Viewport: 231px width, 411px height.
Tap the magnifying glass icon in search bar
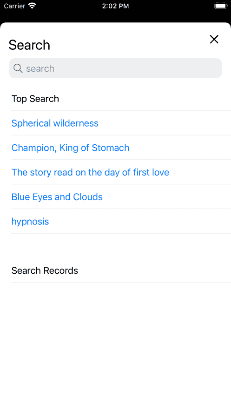point(18,68)
